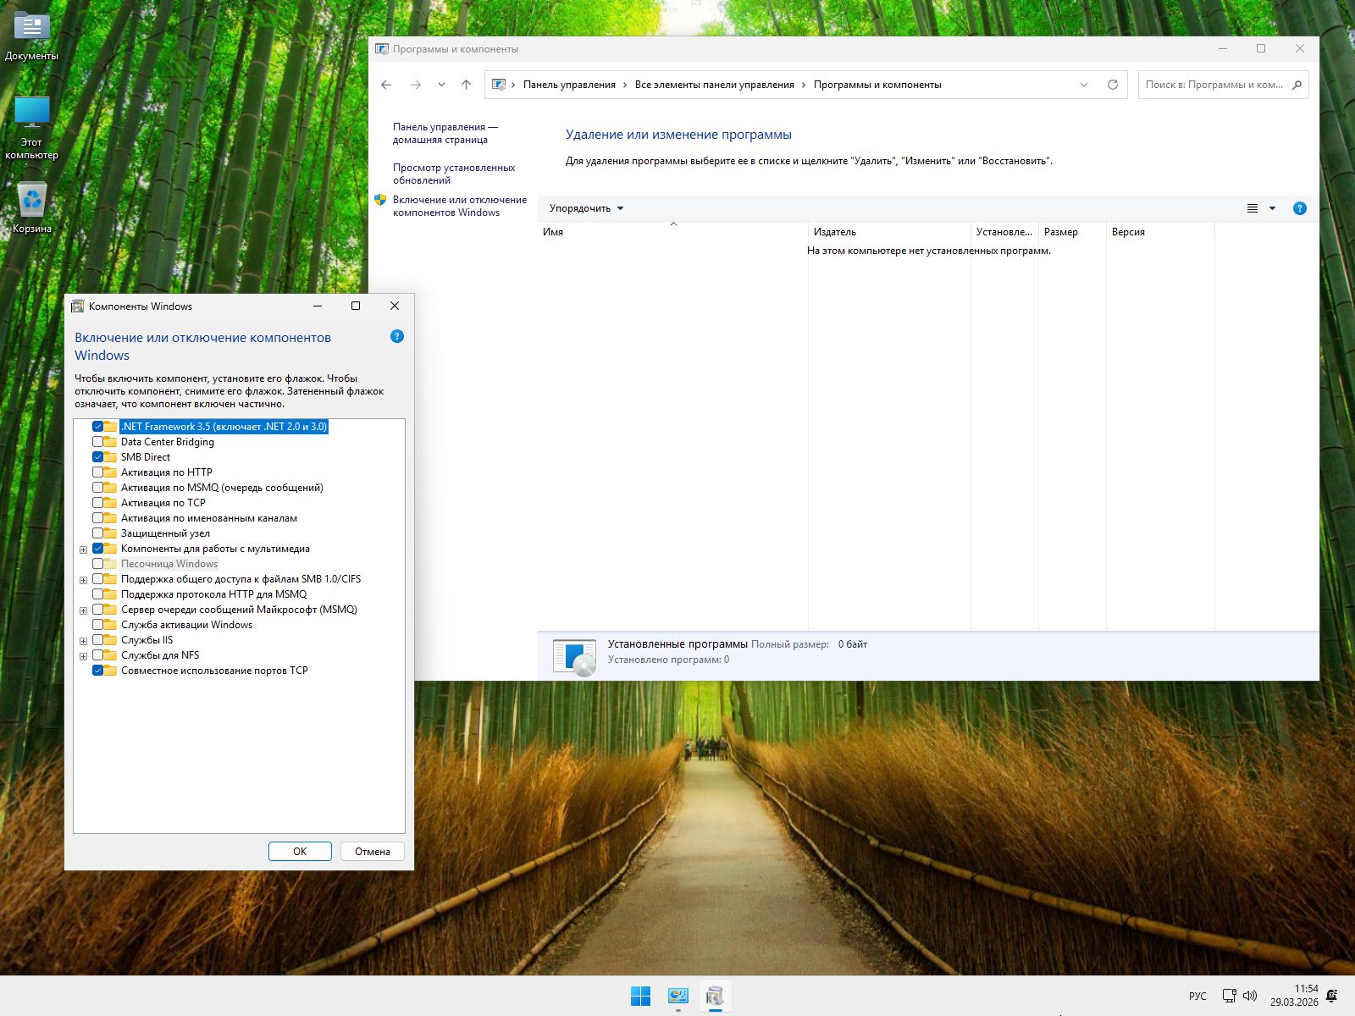
Task: Refresh the Programs and Features list
Action: [x=1112, y=85]
